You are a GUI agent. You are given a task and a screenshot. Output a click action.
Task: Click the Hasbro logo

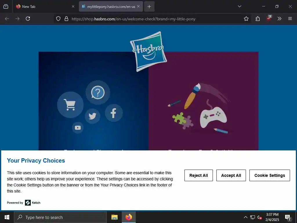(148, 51)
